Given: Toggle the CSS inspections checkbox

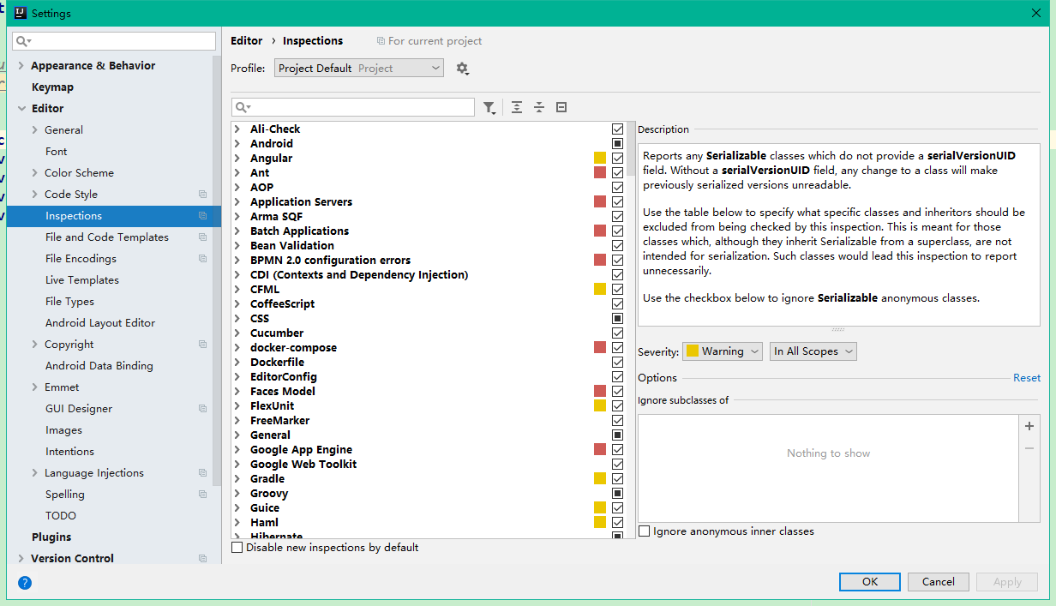Looking at the screenshot, I should (617, 319).
